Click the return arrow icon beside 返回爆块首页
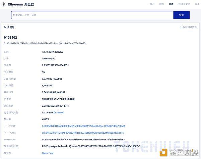201x159 pixels. coord(181,27)
